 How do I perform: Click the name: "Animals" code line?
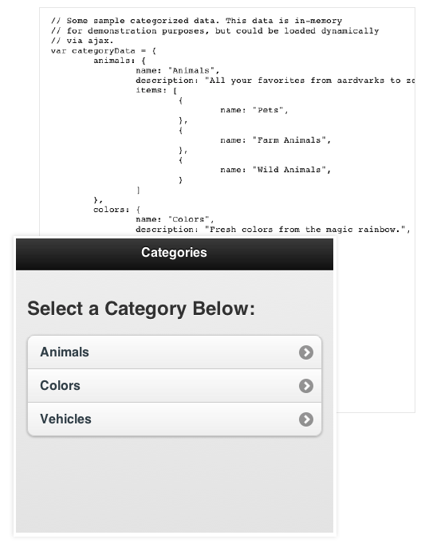click(x=178, y=71)
